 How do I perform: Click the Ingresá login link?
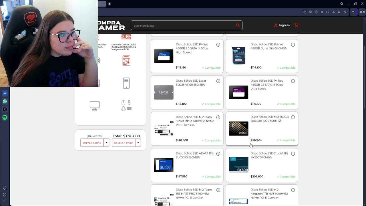click(285, 25)
